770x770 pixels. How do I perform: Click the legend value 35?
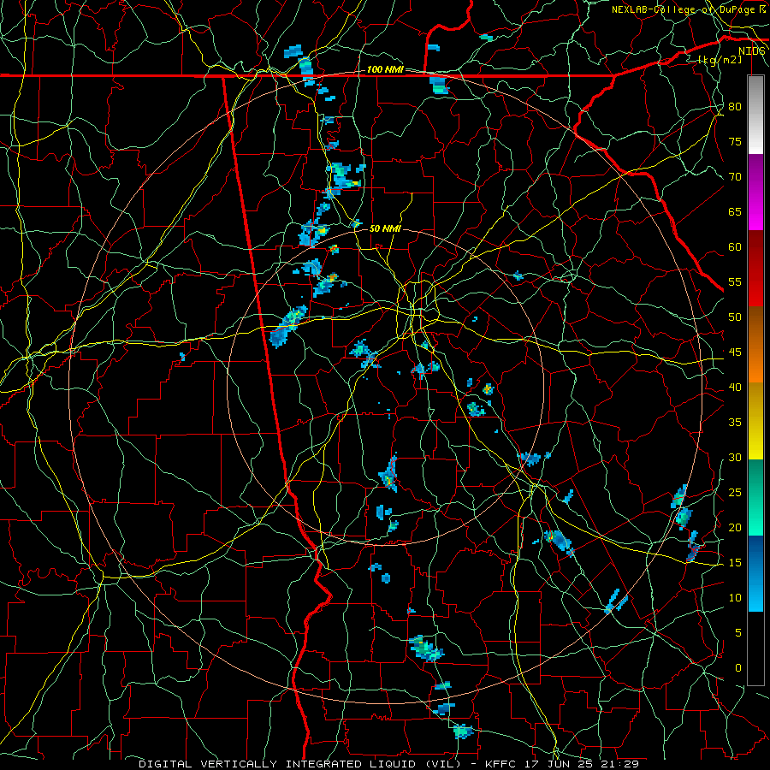pos(735,423)
